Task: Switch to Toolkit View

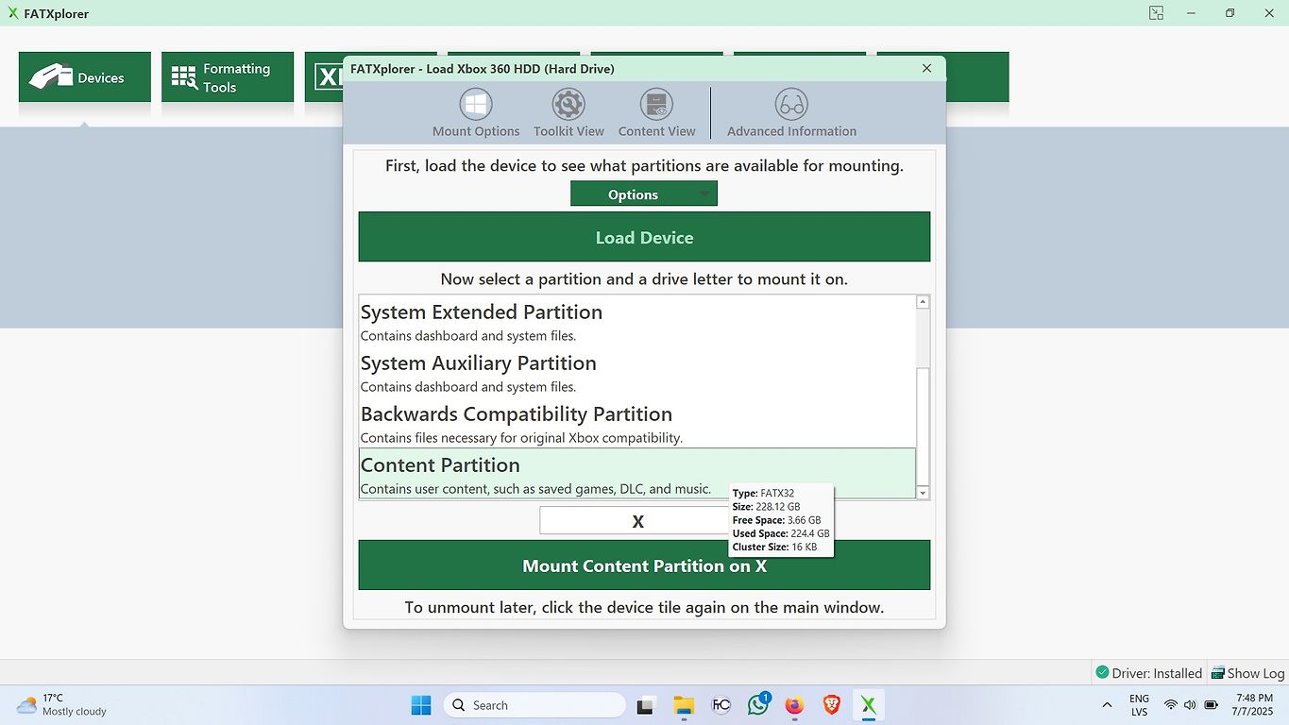Action: pos(568,113)
